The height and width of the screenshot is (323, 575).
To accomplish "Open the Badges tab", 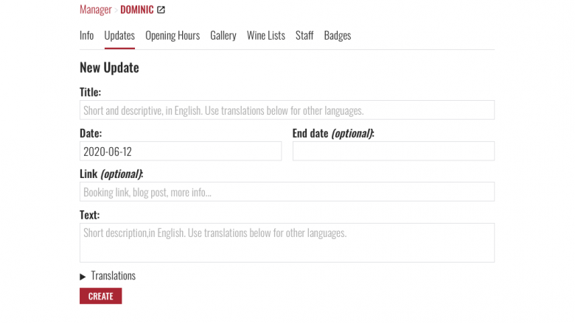I will 338,35.
